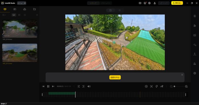Open the plugin puzzle icon in sidebar
The height and width of the screenshot is (105, 199).
pyautogui.click(x=195, y=26)
